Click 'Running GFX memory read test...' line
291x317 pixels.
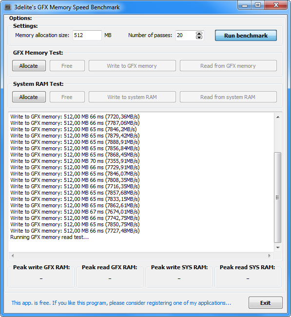[x=50, y=237]
